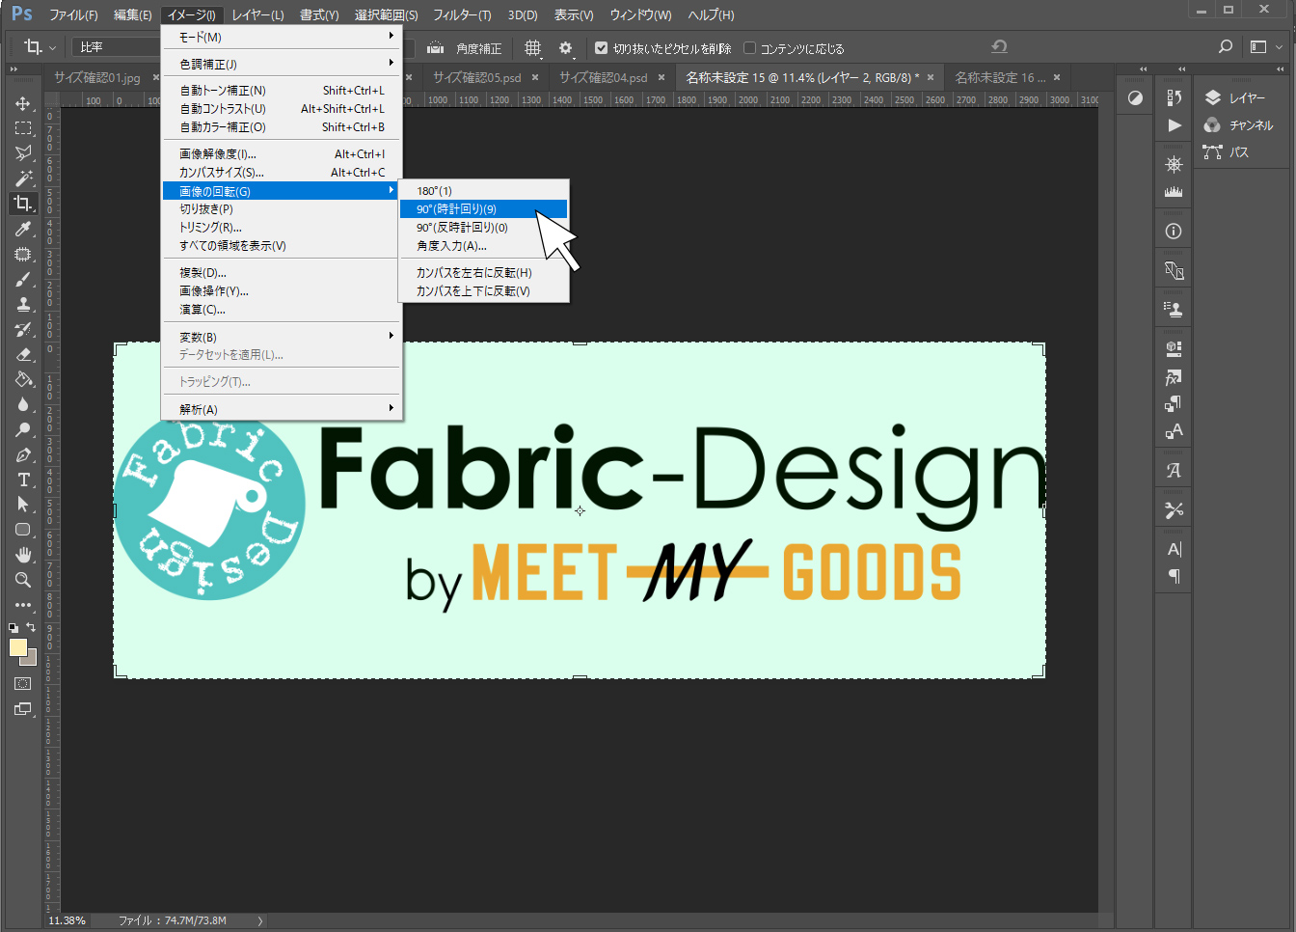Select the Rectangular Marquee tool

23,128
